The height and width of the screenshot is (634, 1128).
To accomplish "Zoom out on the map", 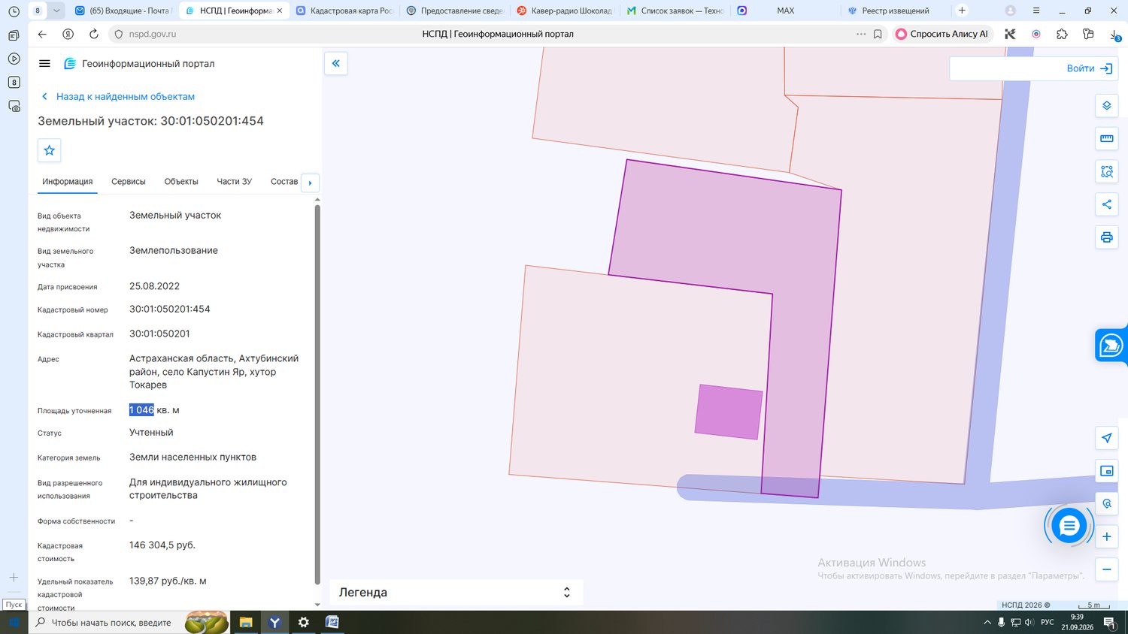I will 1106,569.
